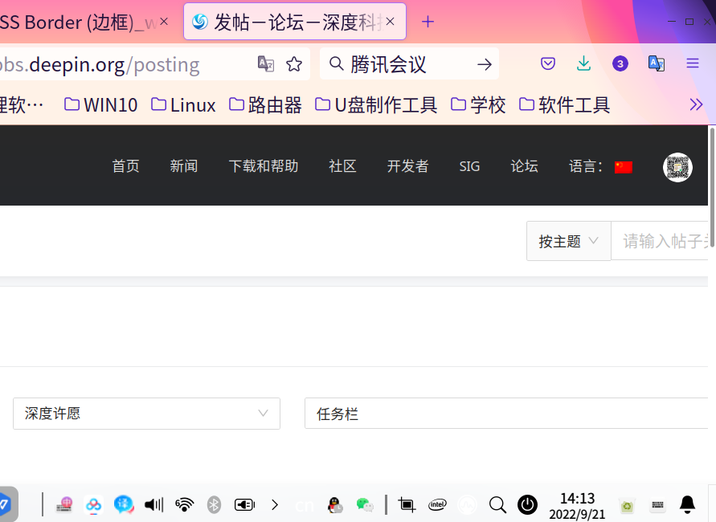Viewport: 716px width, 522px height.
Task: Launch the screenshot tool in the tray
Action: tap(407, 505)
